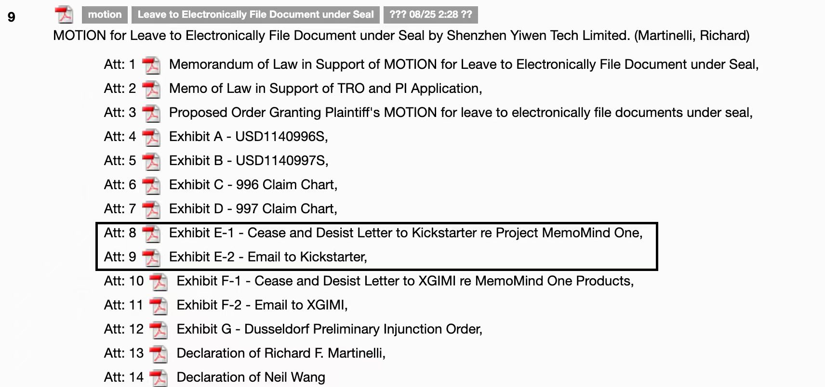Open PDF icon for Declaration of Richard F. Martinelli
The width and height of the screenshot is (825, 387).
coord(159,354)
